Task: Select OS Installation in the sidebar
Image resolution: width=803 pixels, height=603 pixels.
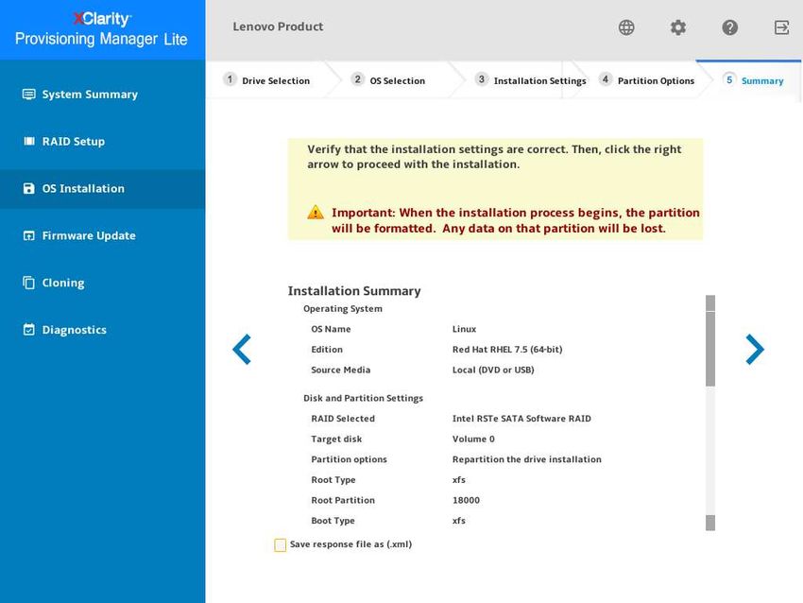Action: 102,188
